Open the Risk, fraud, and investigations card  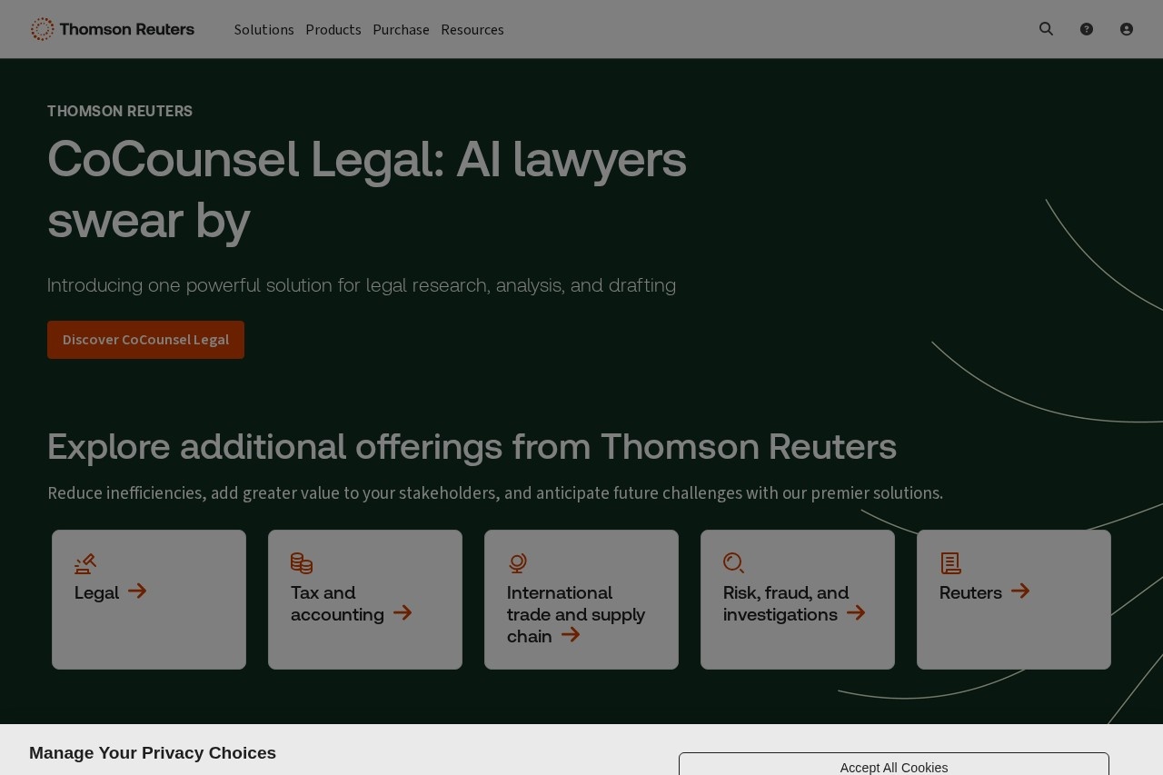(797, 600)
